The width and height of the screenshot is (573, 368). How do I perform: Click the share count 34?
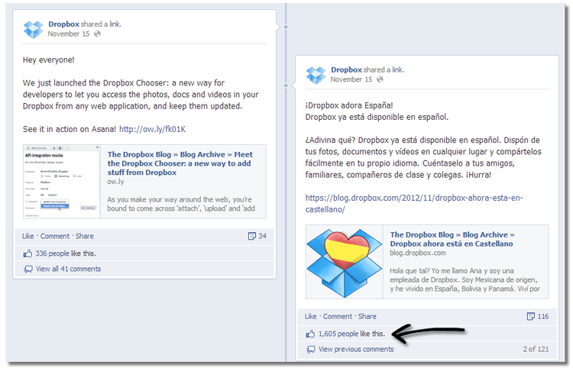(262, 236)
